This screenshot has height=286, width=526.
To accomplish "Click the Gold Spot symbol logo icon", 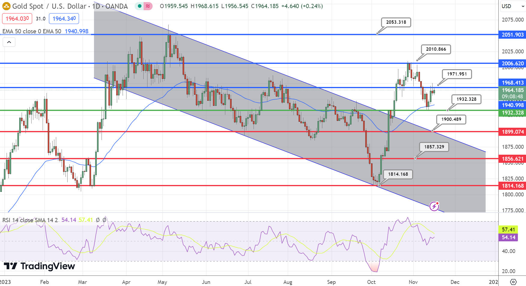I will 6,6.
